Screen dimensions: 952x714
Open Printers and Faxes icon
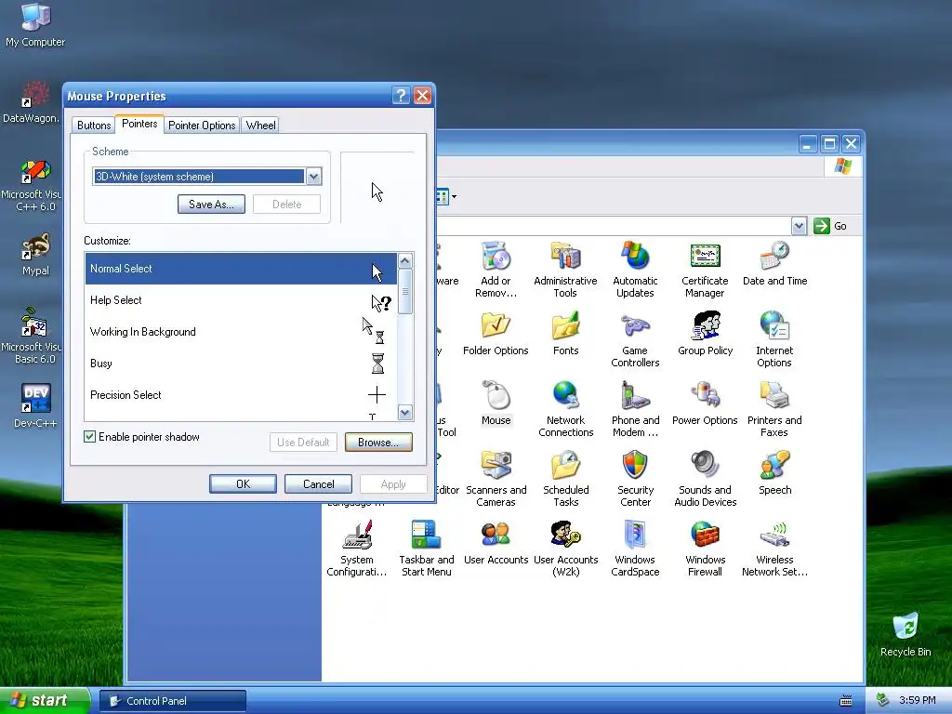point(774,409)
